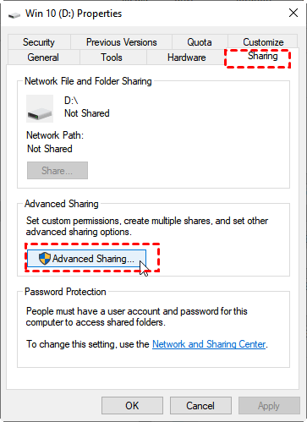Viewport: 307px width, 422px height.
Task: Click the Not Shared text under Network Path
Action: [x=50, y=149]
